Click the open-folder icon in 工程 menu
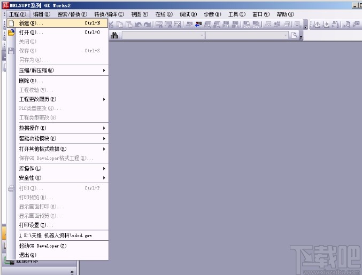Image resolution: width=362 pixels, height=275 pixels. [x=11, y=33]
